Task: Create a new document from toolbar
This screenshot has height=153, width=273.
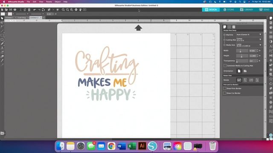Action: 2,10
